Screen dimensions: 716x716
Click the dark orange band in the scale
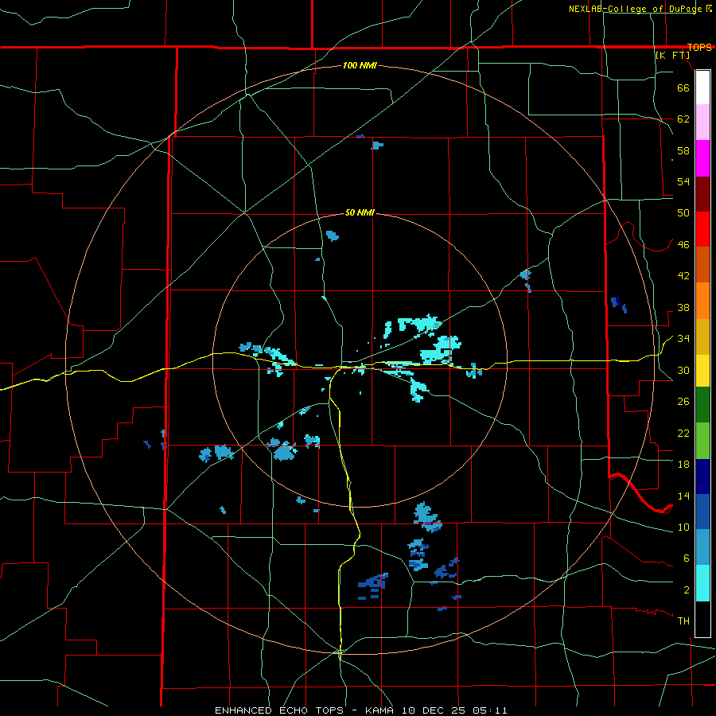702,264
